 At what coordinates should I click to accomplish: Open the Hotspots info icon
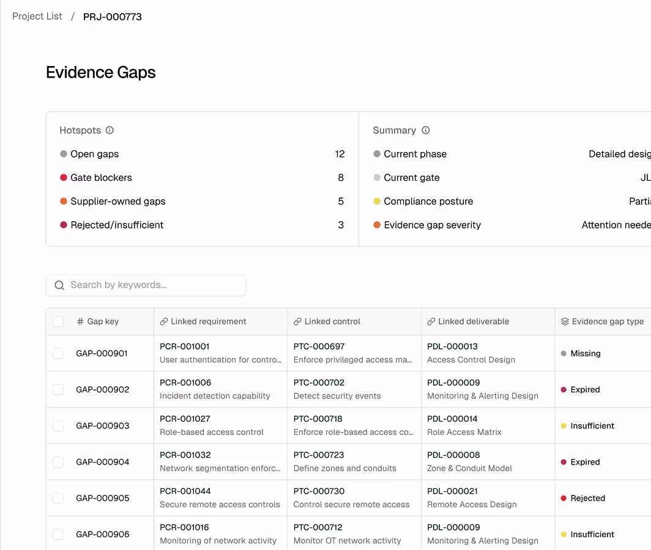tap(110, 130)
